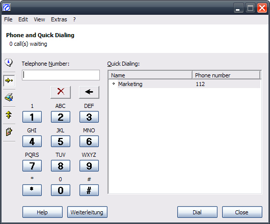Sort quick dial list by Phone number column
This screenshot has height=224, width=270.
226,75
